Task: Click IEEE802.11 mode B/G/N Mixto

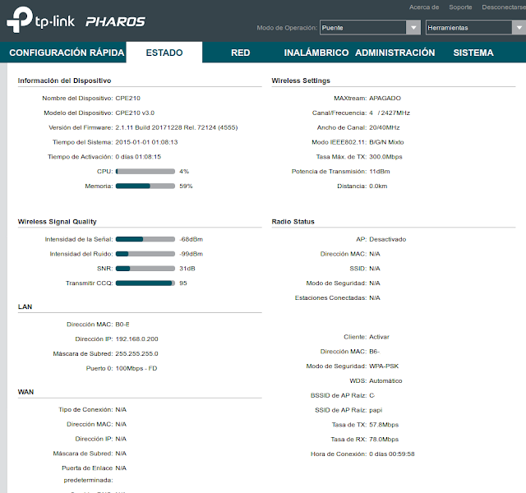Action: [386, 142]
